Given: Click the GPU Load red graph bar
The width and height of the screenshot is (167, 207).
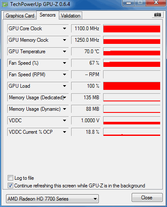Looking at the screenshot, I should pos(132,86).
